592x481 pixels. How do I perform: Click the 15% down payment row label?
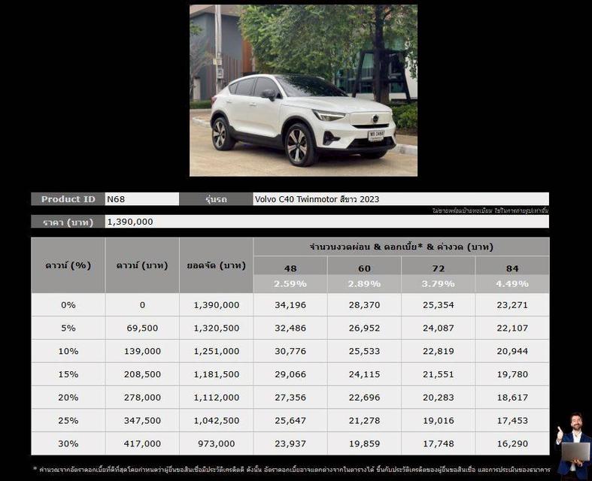[x=68, y=374]
